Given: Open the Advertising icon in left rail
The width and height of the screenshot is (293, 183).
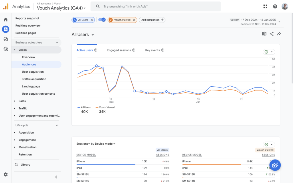Looking at the screenshot, I should pos(6,49).
